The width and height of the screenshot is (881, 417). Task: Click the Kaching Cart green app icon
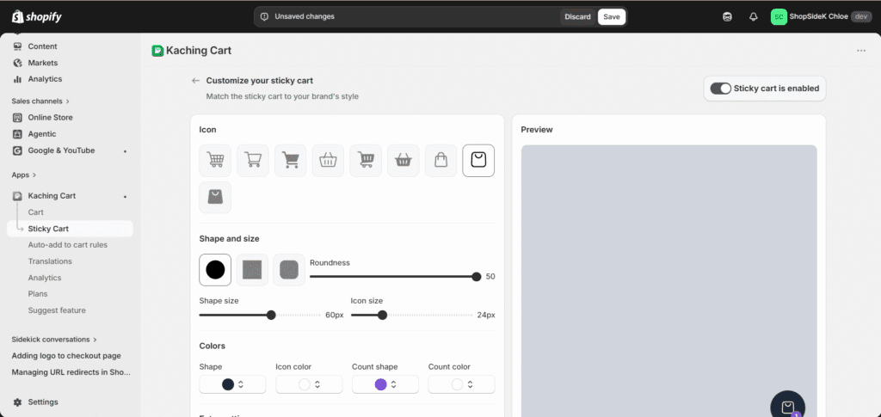click(x=157, y=51)
